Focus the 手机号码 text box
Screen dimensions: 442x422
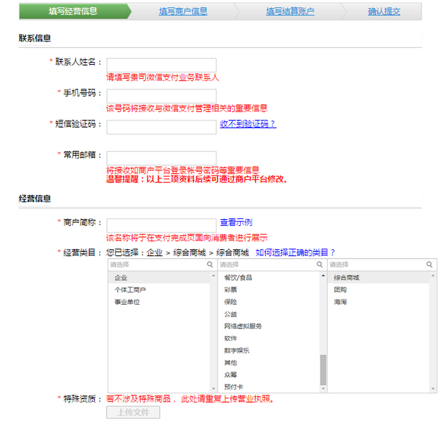(x=161, y=95)
